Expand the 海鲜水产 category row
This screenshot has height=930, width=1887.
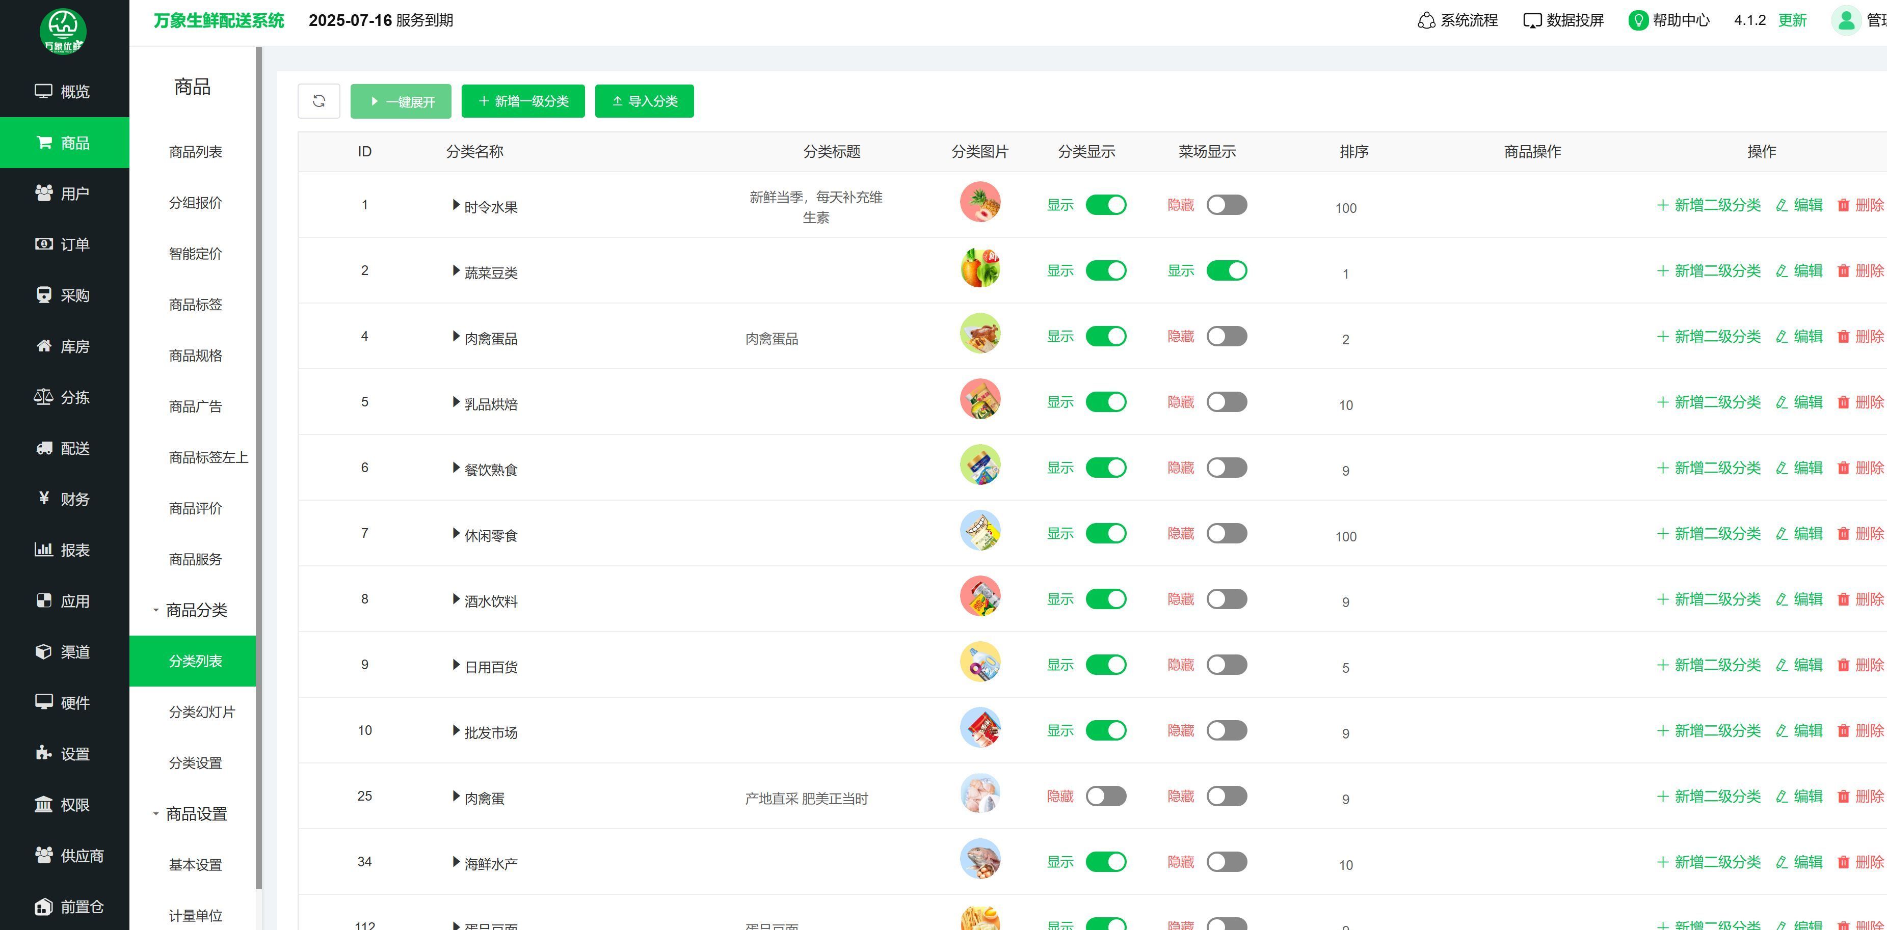[x=456, y=862]
